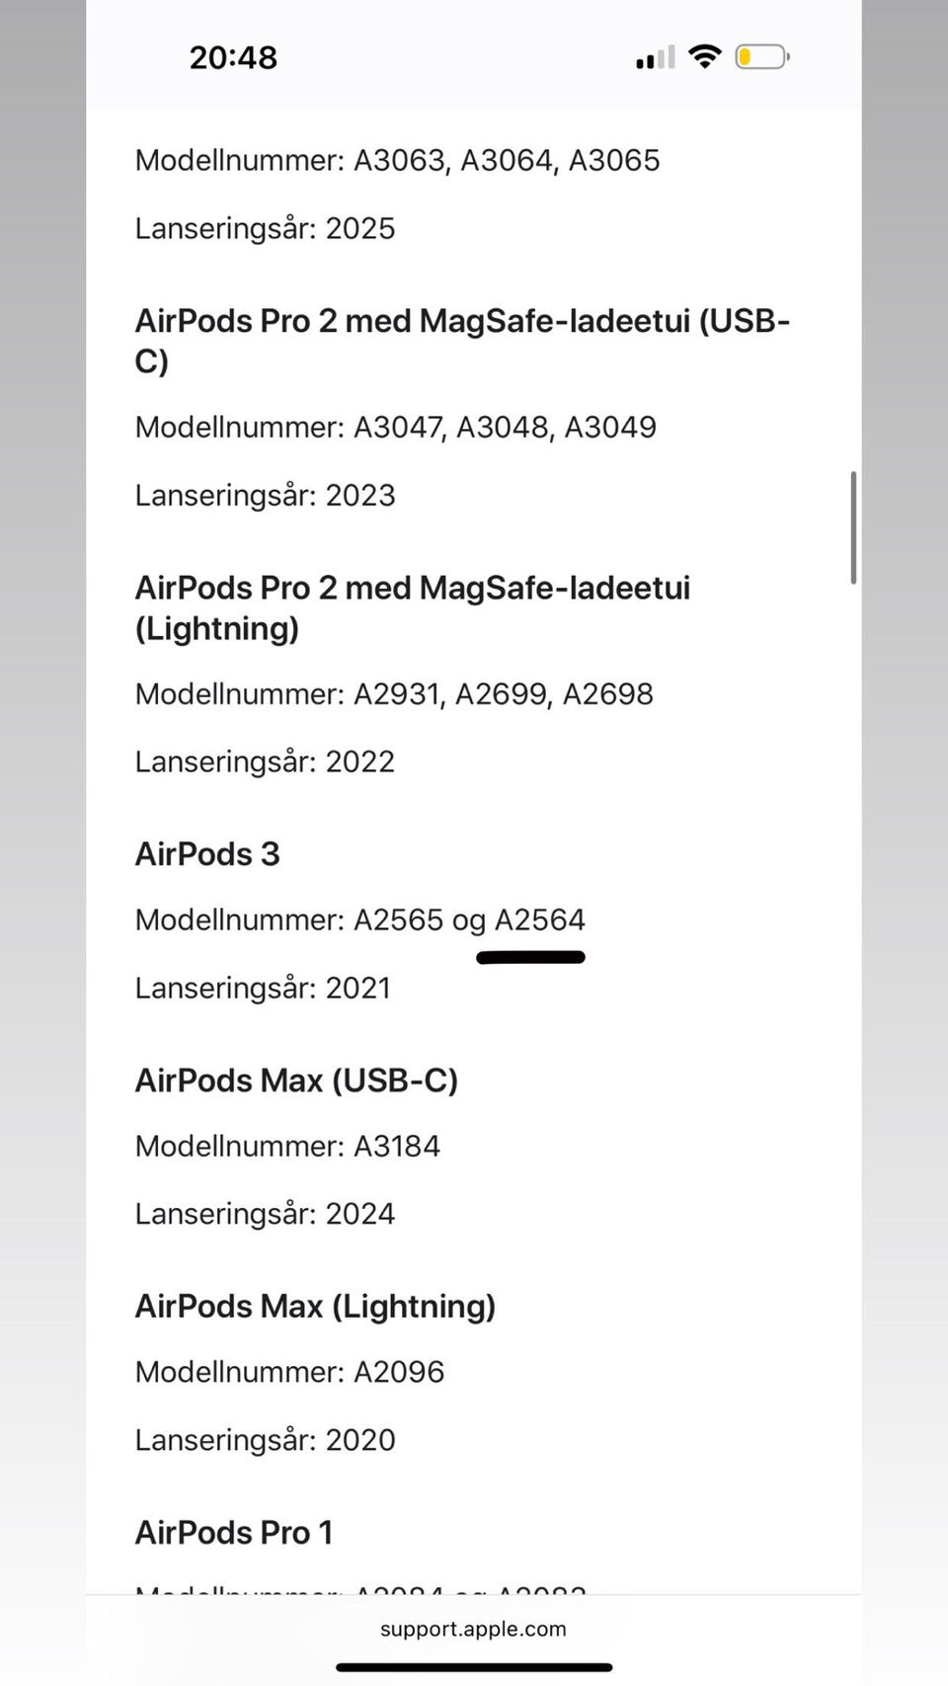The height and width of the screenshot is (1686, 948).
Task: Tap the 20:48 clock in status bar
Action: pyautogui.click(x=233, y=58)
